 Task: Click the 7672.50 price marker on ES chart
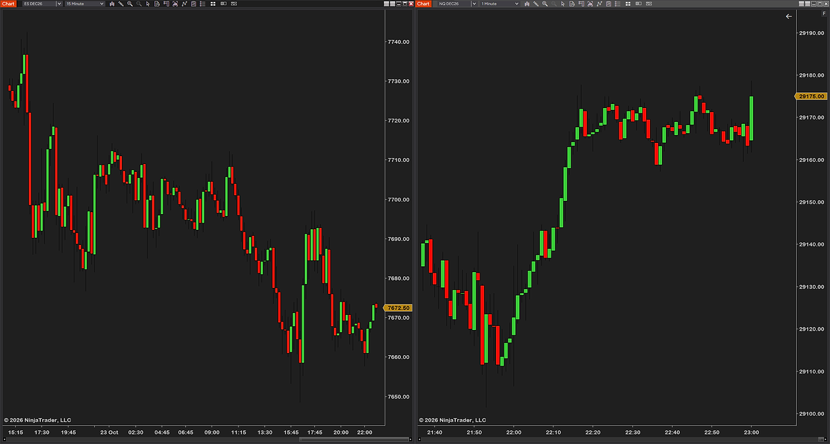(x=399, y=308)
